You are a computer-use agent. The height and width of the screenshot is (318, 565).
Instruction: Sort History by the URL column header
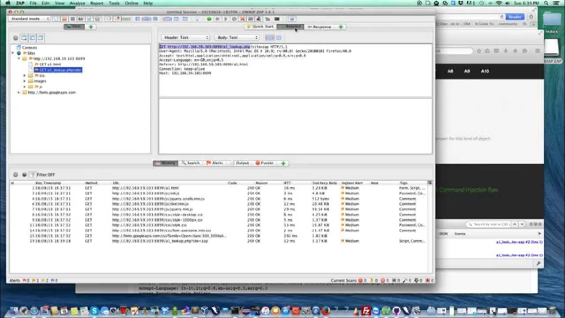tap(169, 182)
